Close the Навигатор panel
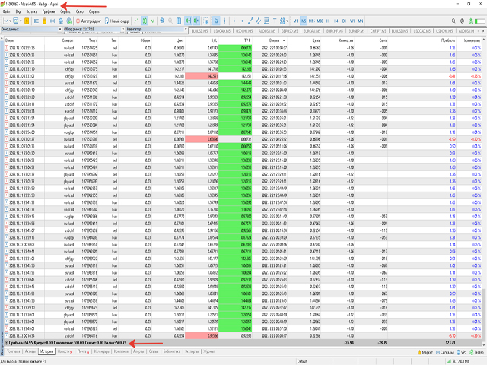The width and height of the screenshot is (487, 365). point(186,30)
